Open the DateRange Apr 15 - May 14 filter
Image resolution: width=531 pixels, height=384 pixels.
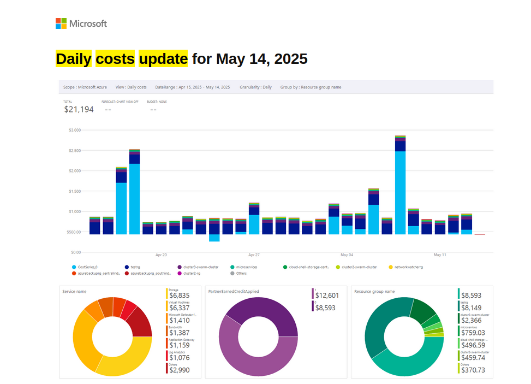pos(192,87)
